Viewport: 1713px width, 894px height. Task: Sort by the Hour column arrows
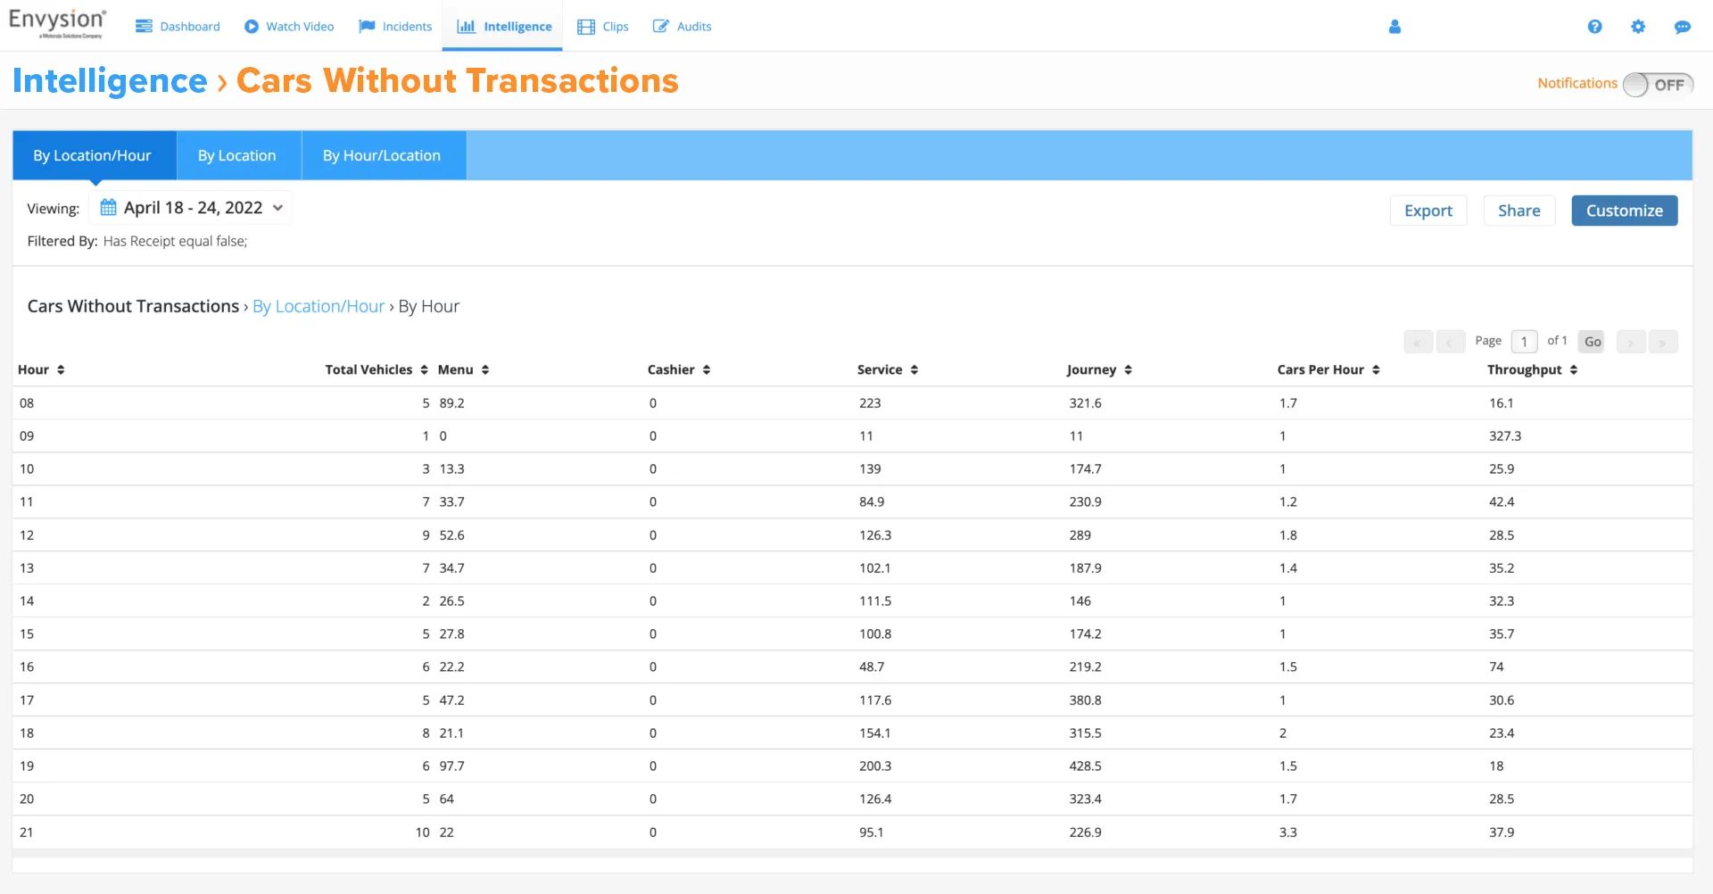(61, 370)
